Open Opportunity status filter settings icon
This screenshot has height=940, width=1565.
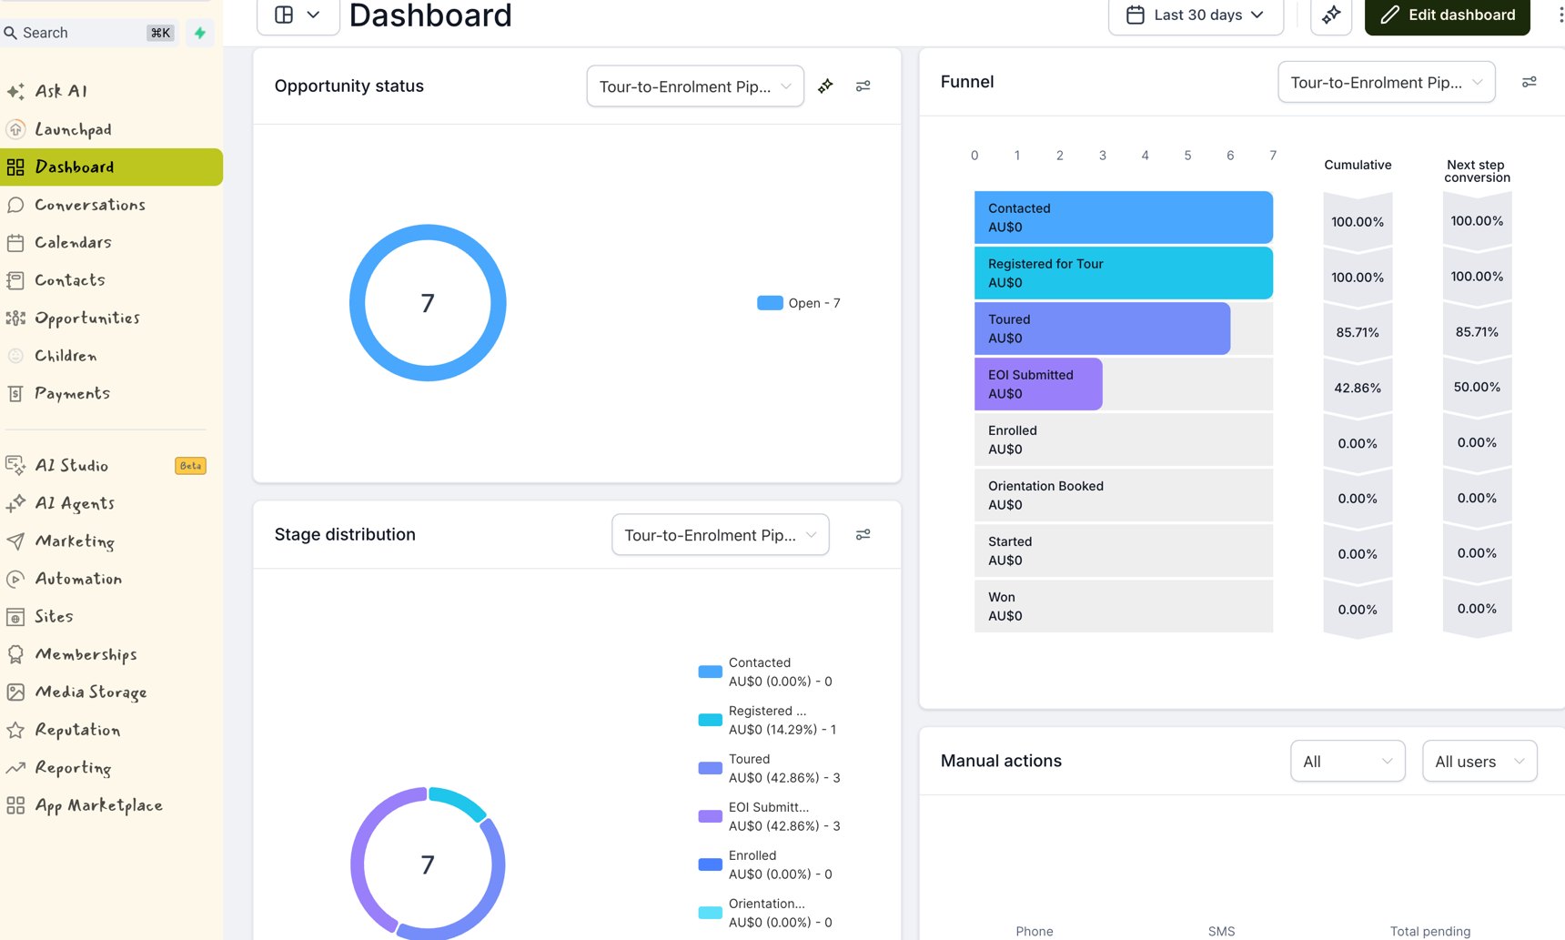[863, 86]
